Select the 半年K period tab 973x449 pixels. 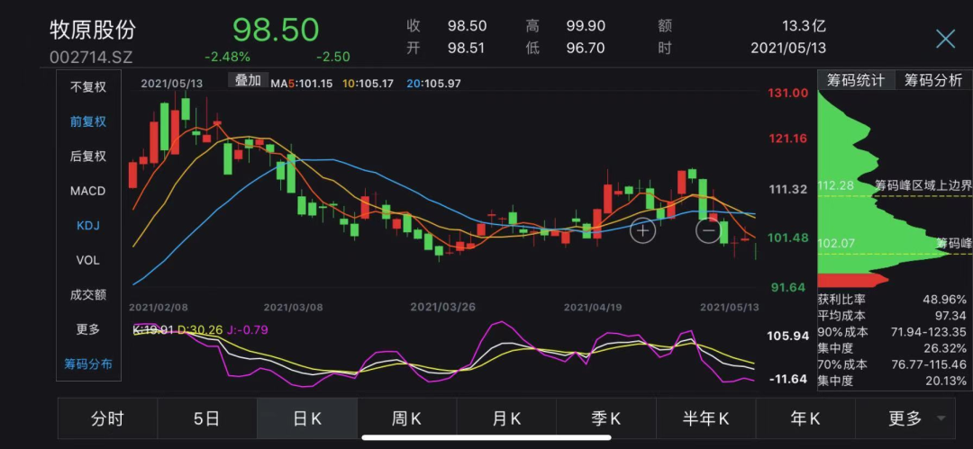click(x=705, y=418)
